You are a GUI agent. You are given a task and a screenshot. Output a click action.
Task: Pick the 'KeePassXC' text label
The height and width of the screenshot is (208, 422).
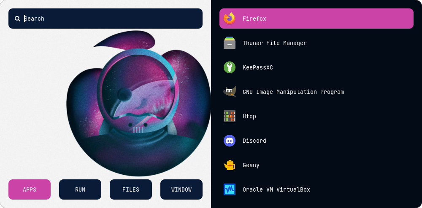coord(257,67)
